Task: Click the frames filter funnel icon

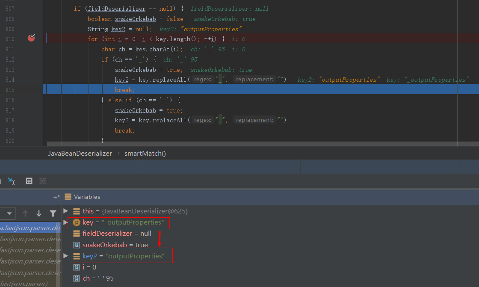Action: click(x=53, y=213)
